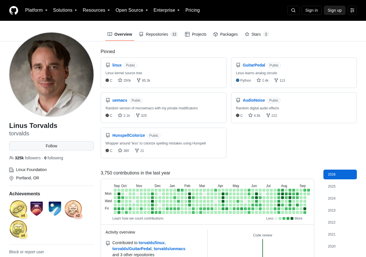Select the 2022 contribution year
Screen dimensions: 366x257
(x=340, y=222)
